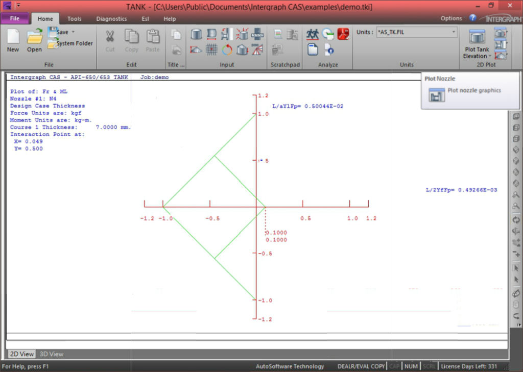Save the current tank job
523x372 pixels.
tap(58, 32)
